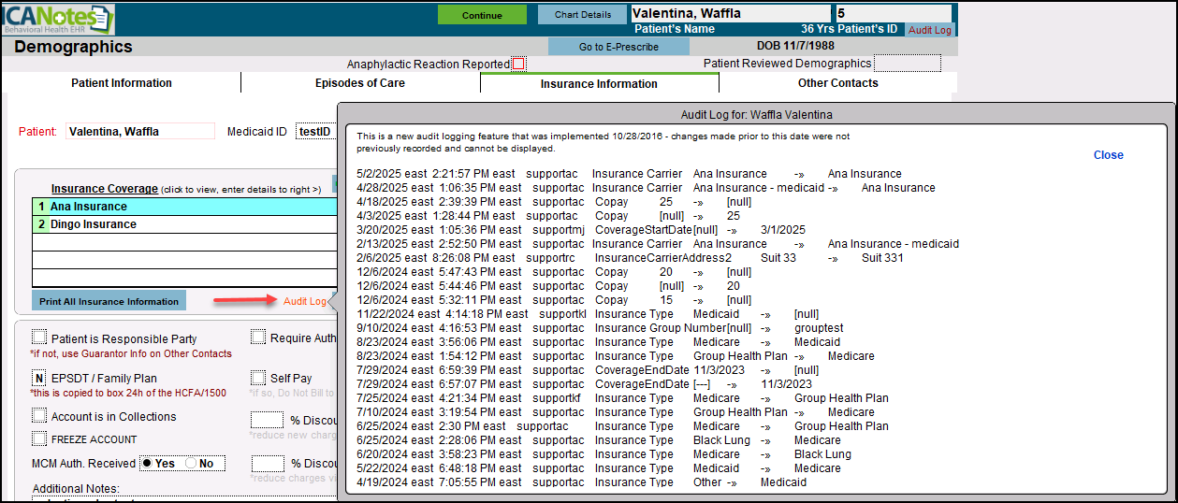1178x503 pixels.
Task: Switch to Patient Information tab
Action: [122, 83]
